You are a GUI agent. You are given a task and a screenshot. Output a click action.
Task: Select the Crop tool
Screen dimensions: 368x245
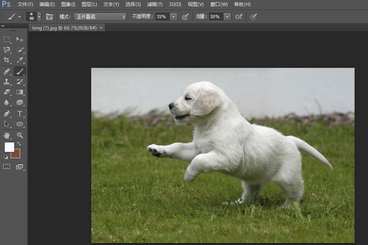click(6, 60)
